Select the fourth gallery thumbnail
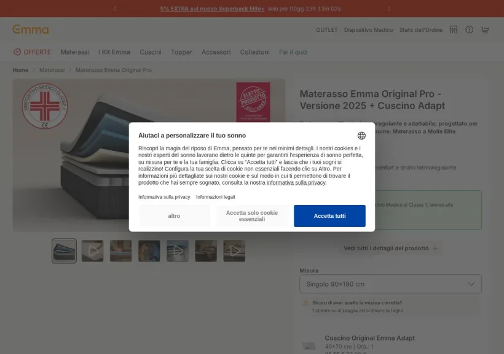Viewport: 504px width, 354px height. (x=149, y=251)
